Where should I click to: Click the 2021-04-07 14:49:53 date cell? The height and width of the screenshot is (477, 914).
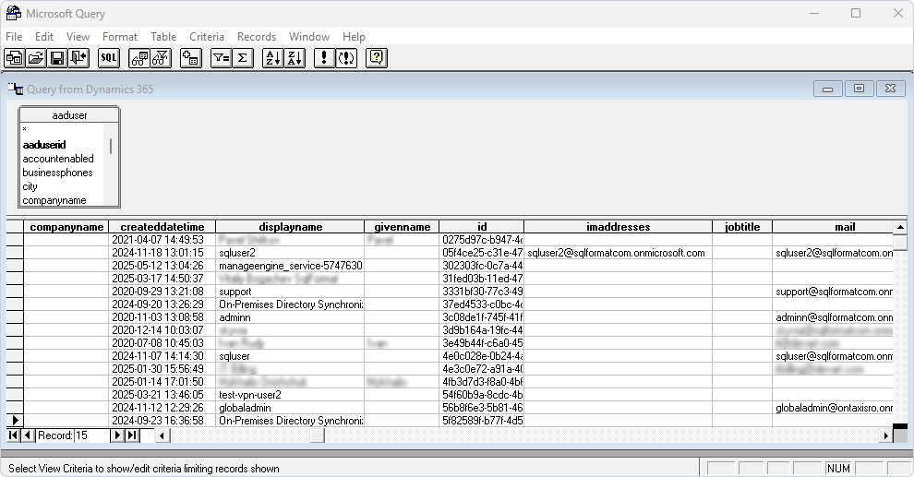pos(162,240)
